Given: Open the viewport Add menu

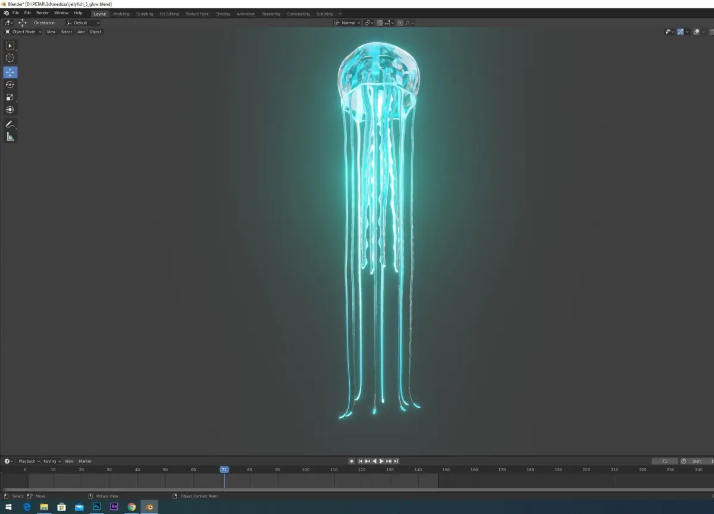Looking at the screenshot, I should [81, 32].
